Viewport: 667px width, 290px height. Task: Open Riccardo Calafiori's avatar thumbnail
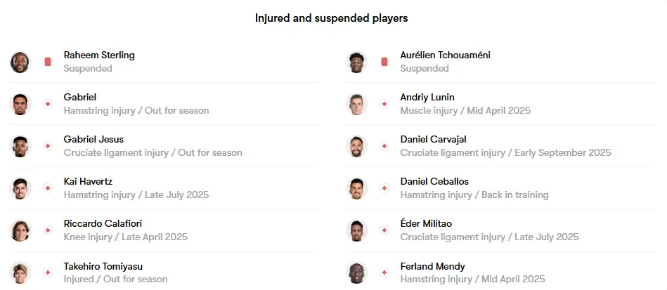tap(20, 230)
